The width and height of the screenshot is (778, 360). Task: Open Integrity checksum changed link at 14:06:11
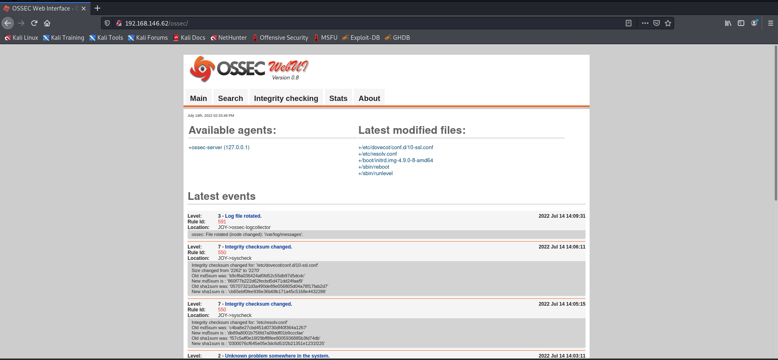(x=259, y=247)
